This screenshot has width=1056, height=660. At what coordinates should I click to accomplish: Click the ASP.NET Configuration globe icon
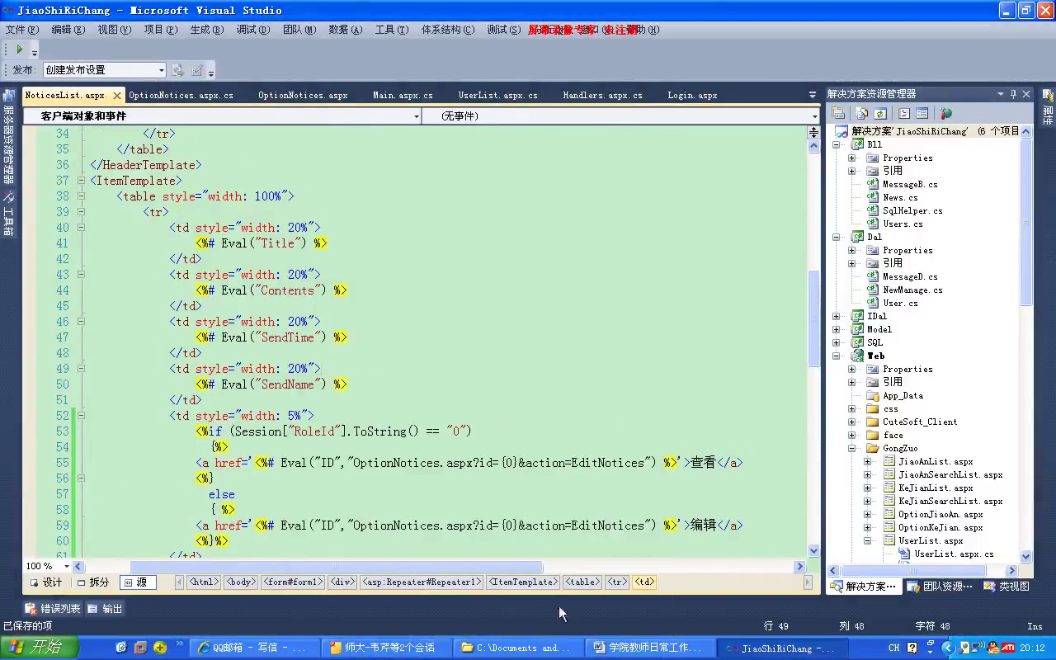945,114
